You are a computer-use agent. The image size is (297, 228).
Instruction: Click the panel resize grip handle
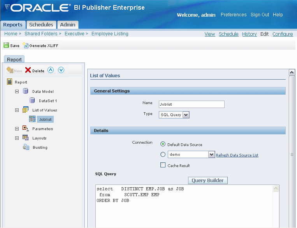click(x=292, y=155)
